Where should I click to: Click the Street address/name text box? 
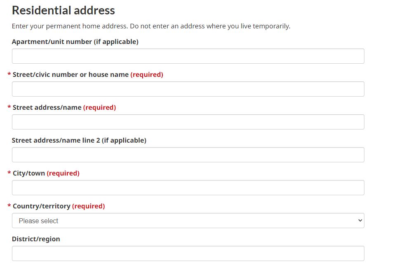[x=188, y=122]
